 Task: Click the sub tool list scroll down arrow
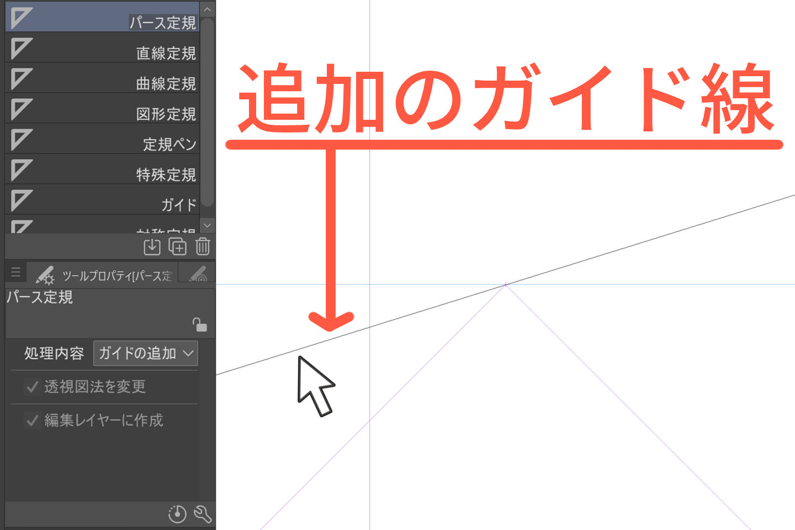pyautogui.click(x=208, y=225)
